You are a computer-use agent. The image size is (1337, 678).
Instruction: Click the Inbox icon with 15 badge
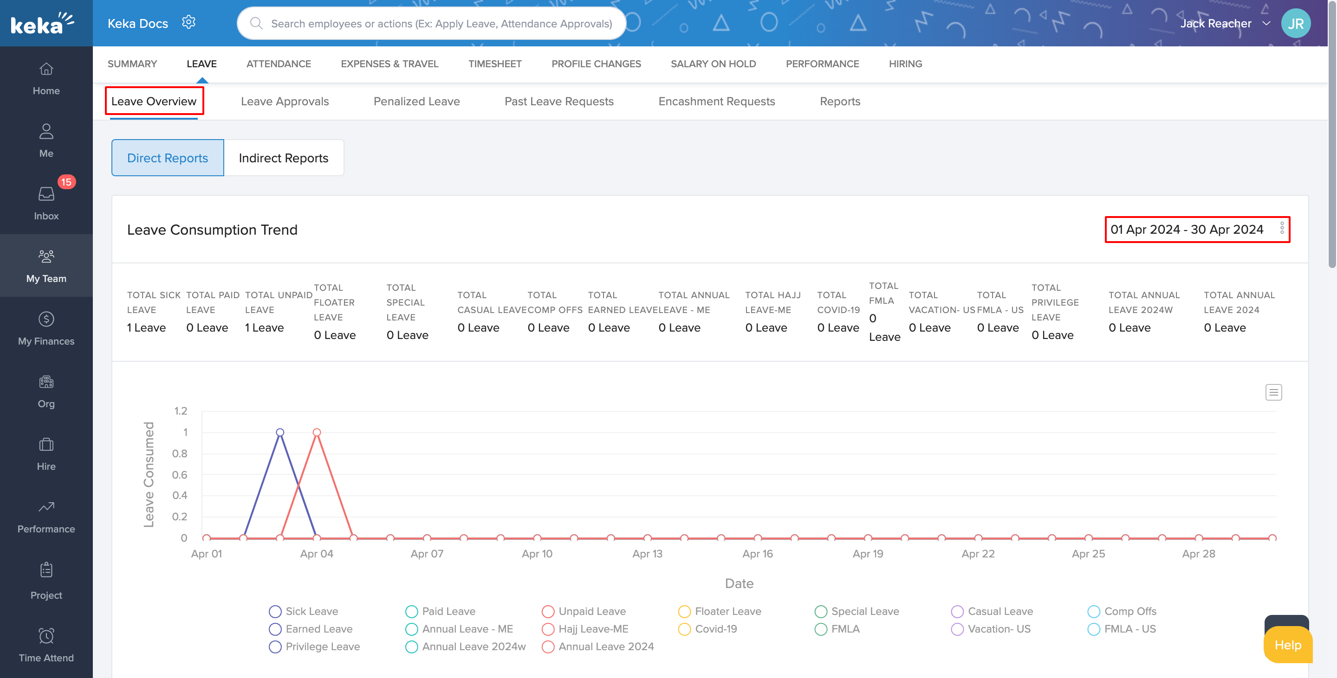[x=46, y=194]
